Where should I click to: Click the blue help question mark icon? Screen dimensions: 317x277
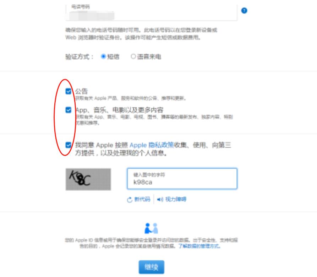click(x=244, y=11)
